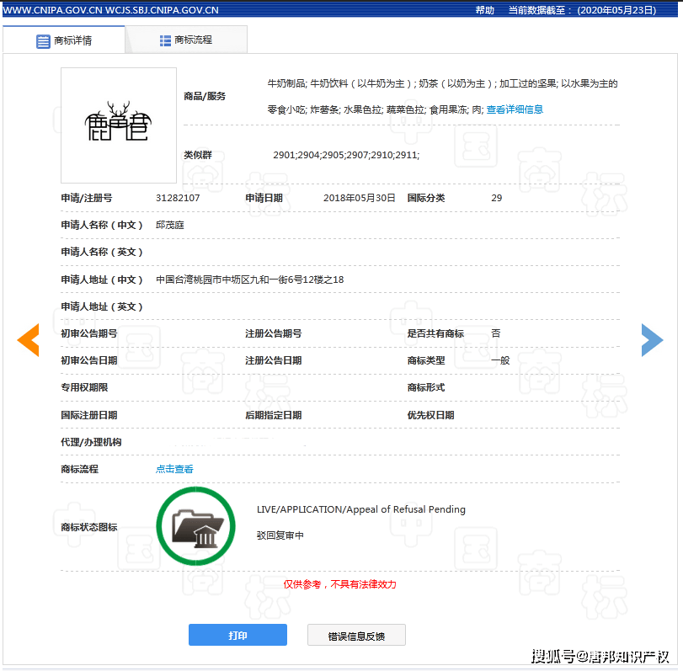Click the applicant address in 桃园市

tap(249, 280)
